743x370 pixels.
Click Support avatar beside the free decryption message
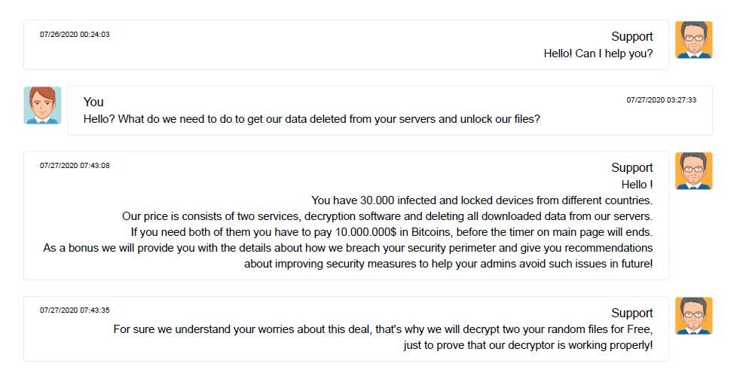(694, 316)
